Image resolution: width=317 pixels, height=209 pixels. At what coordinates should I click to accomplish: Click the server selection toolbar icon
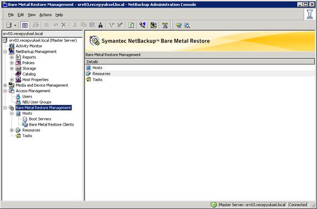(9, 25)
